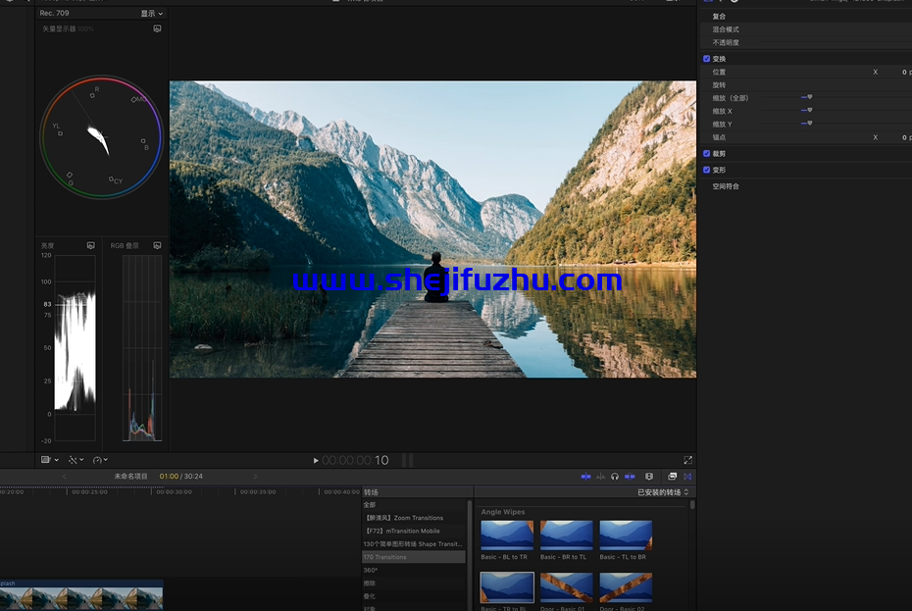
Task: Choose the Door - Basic 02 transition
Action: pos(626,587)
